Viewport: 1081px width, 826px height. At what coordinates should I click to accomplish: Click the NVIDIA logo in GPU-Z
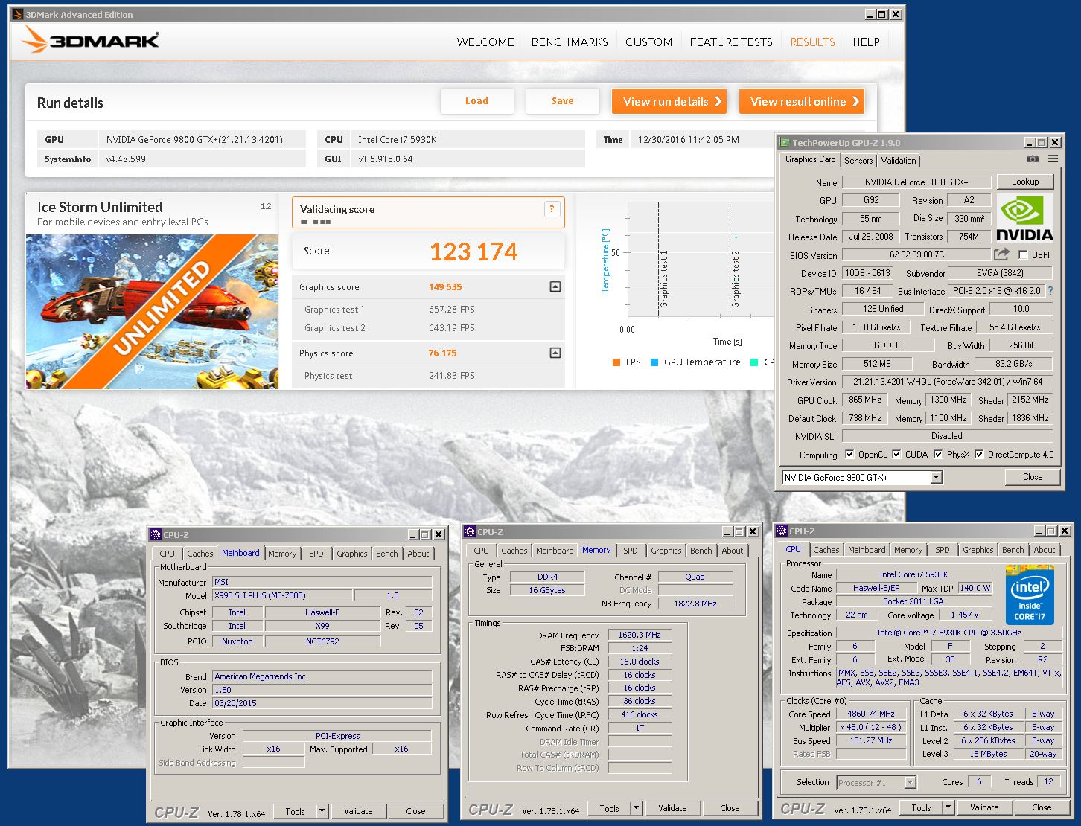(1024, 218)
